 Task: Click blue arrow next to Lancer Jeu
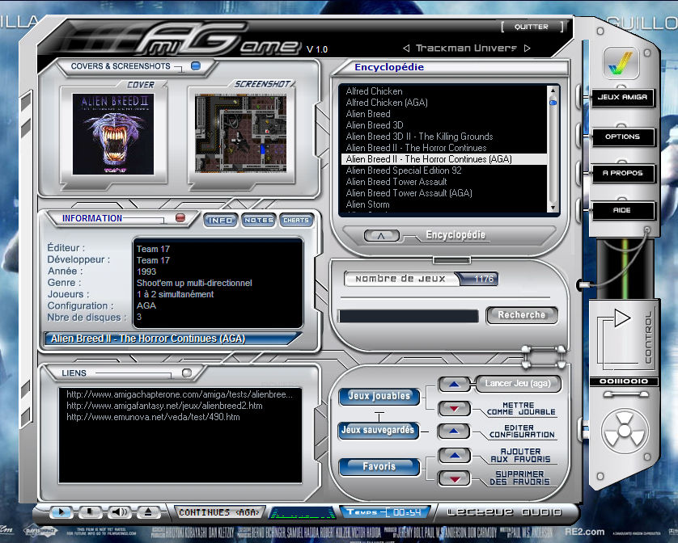(x=454, y=384)
